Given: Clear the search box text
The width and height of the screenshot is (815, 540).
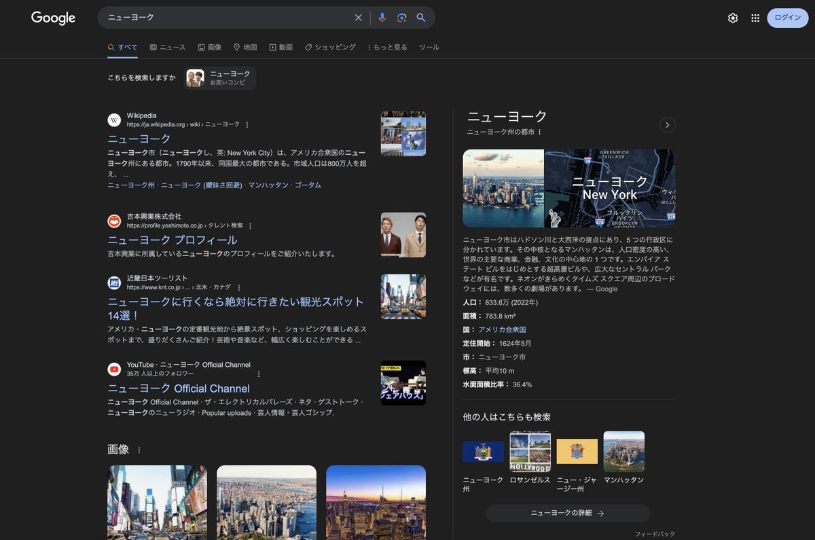Looking at the screenshot, I should (x=359, y=18).
